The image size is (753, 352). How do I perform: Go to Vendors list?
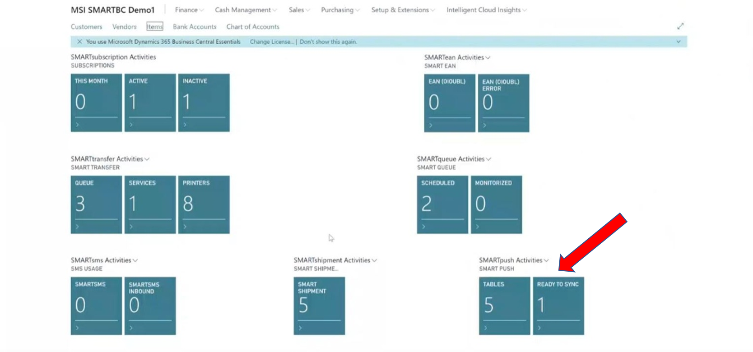(125, 27)
